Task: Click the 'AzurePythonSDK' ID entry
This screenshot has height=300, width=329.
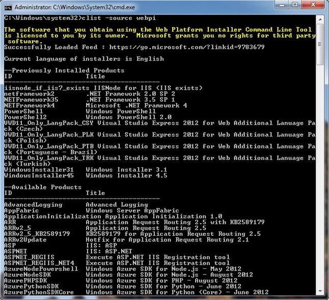Action: pos(31,286)
